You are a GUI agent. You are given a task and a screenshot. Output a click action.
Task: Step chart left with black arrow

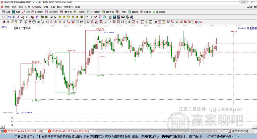(51, 17)
